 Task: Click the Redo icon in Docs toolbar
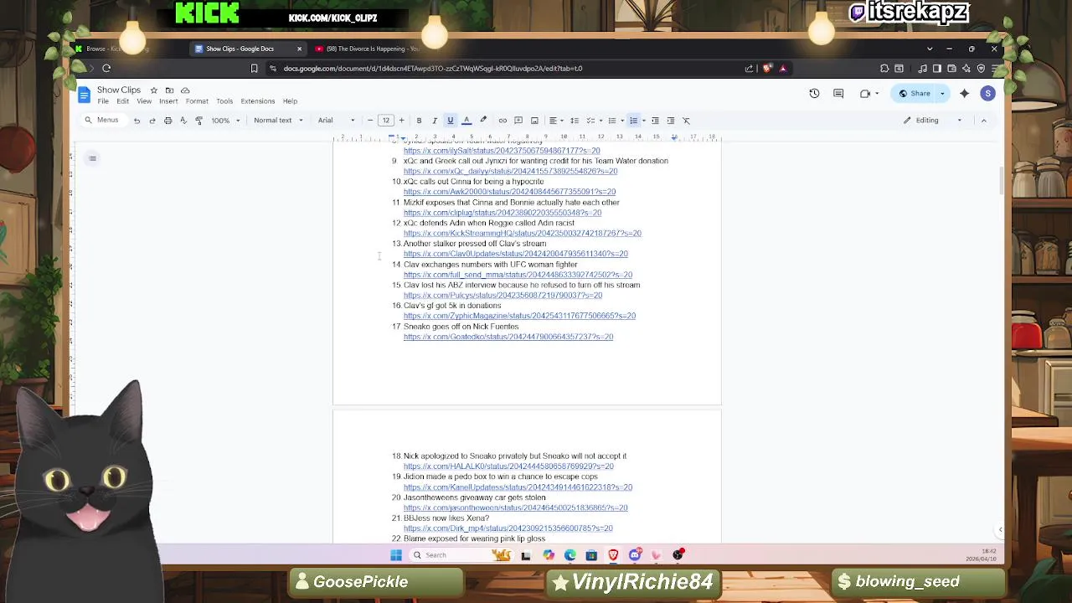click(152, 121)
